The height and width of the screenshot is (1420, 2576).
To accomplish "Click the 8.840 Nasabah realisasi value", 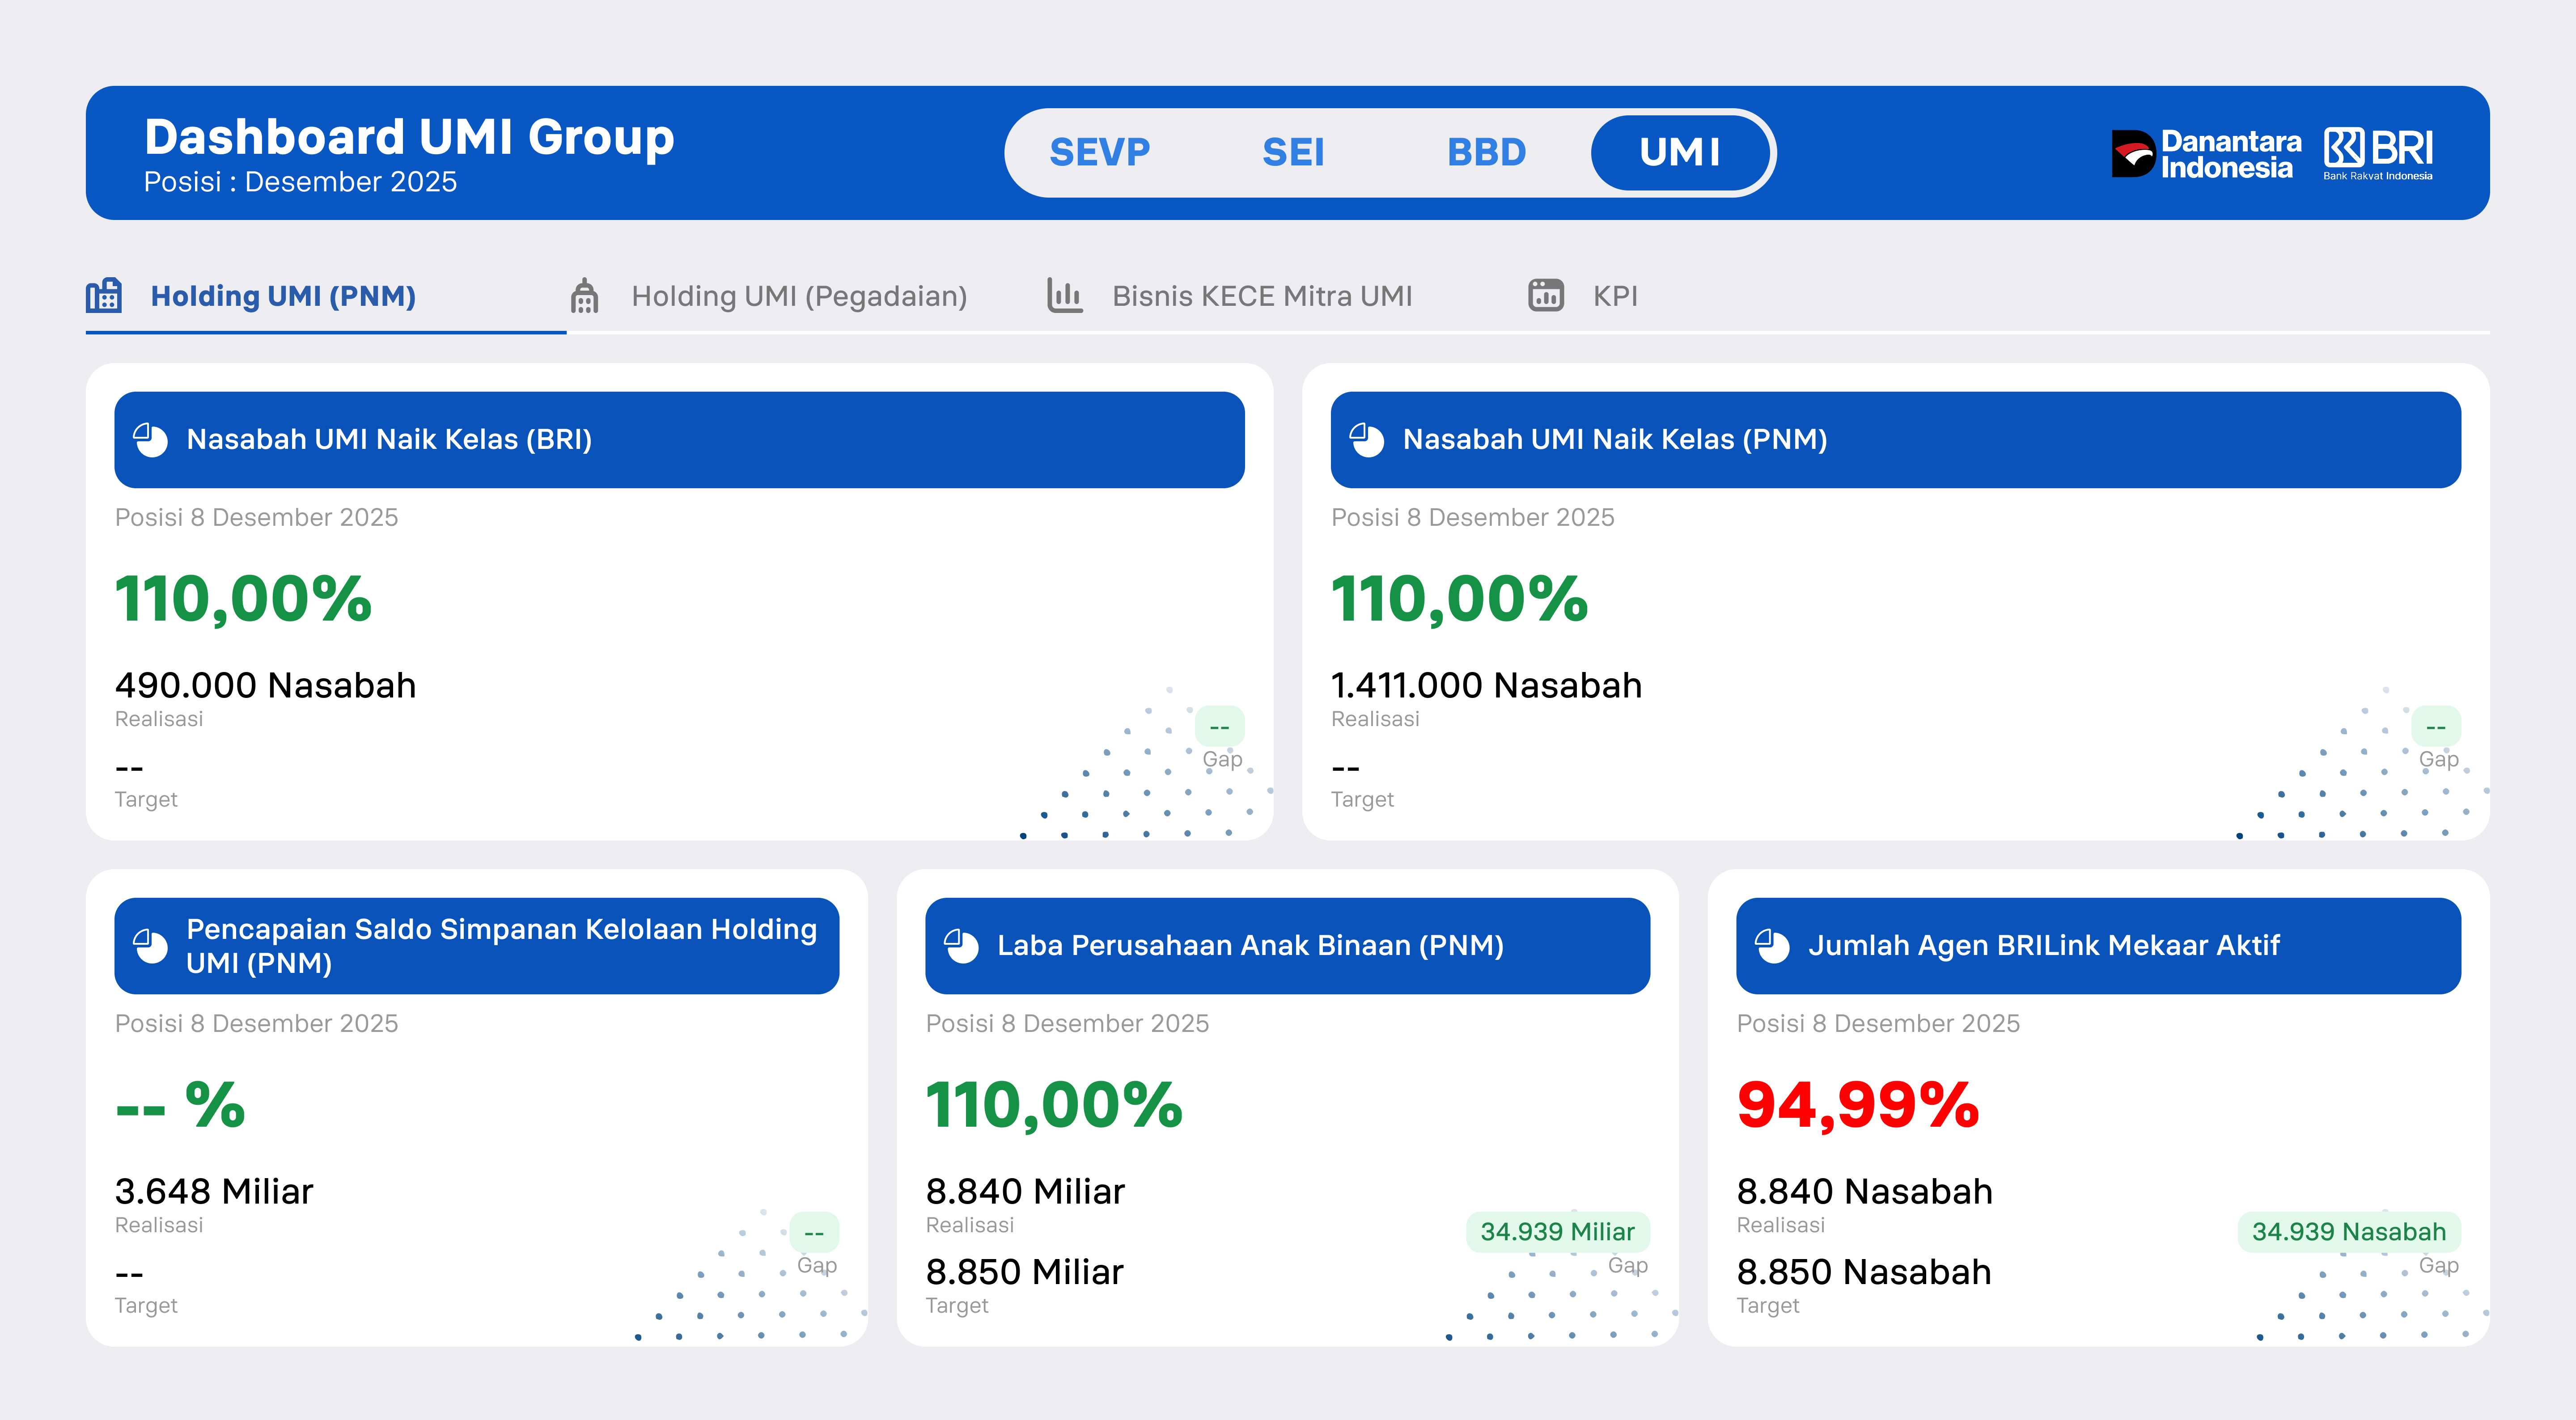I will coord(1864,1192).
